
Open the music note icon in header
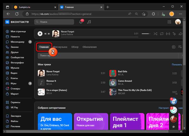pos(89,22)
